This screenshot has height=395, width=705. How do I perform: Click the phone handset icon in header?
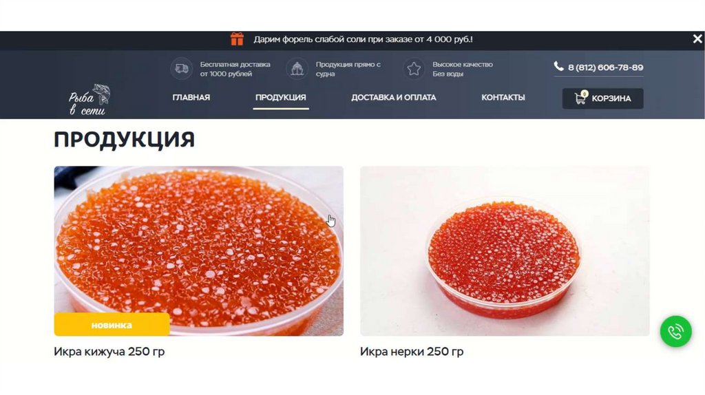pyautogui.click(x=558, y=67)
